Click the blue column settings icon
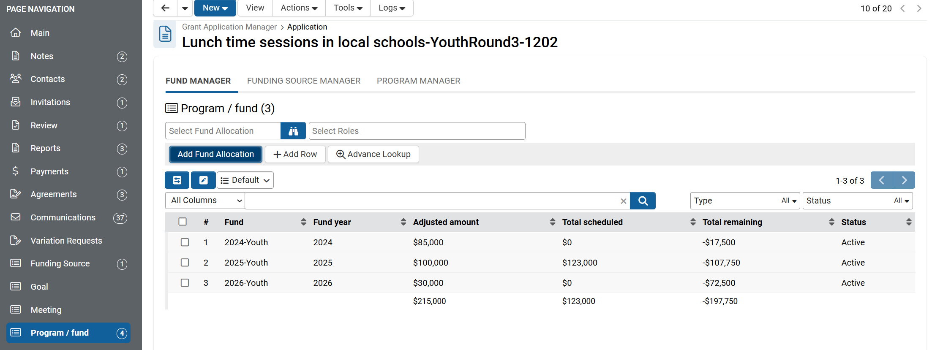932x350 pixels. [x=177, y=180]
